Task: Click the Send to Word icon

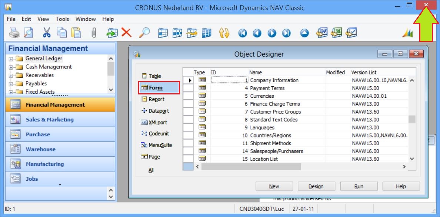Action: point(322,33)
